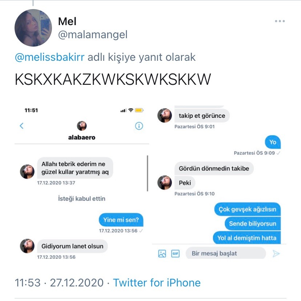The width and height of the screenshot is (301, 301).
Task: Open the 'Twitter for iPhone' source link
Action: click(x=157, y=282)
